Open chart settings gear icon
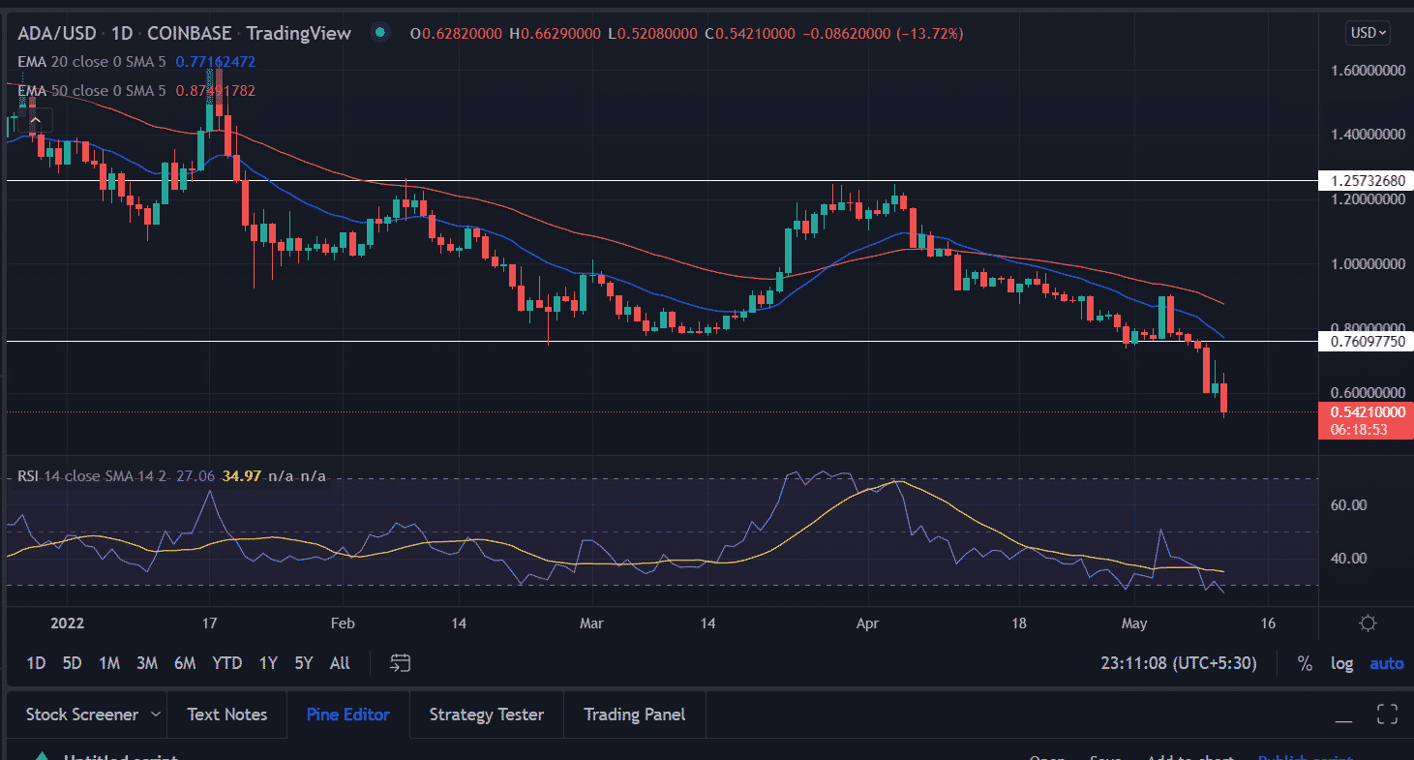Image resolution: width=1414 pixels, height=760 pixels. point(1368,623)
